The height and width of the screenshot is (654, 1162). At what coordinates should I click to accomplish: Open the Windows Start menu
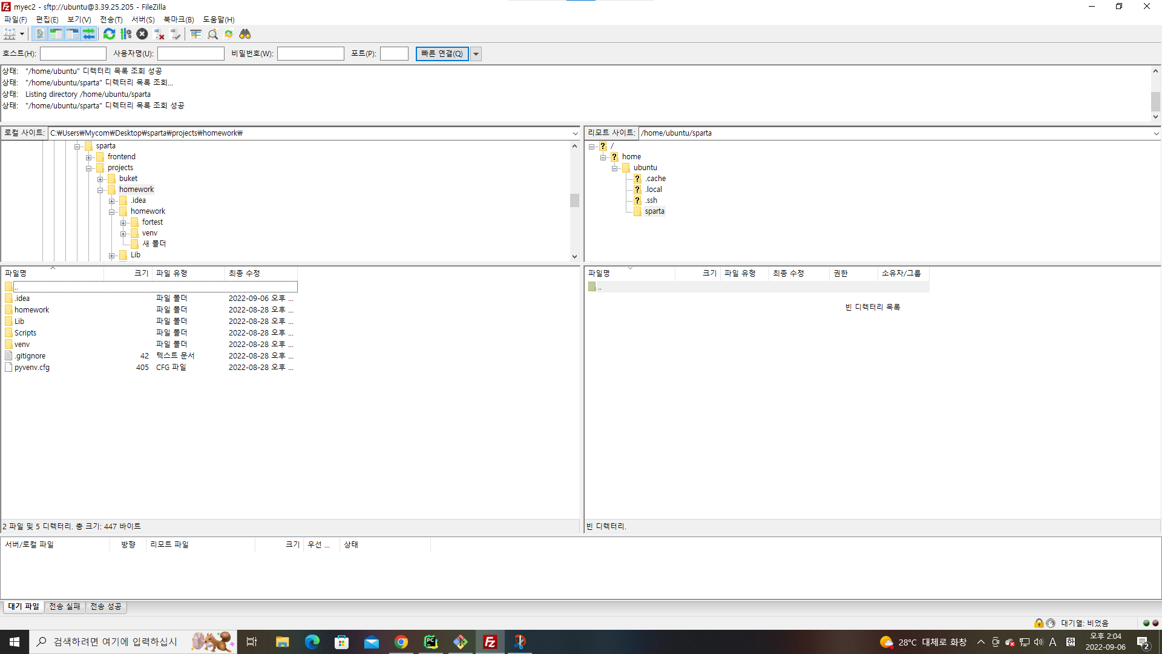(15, 642)
